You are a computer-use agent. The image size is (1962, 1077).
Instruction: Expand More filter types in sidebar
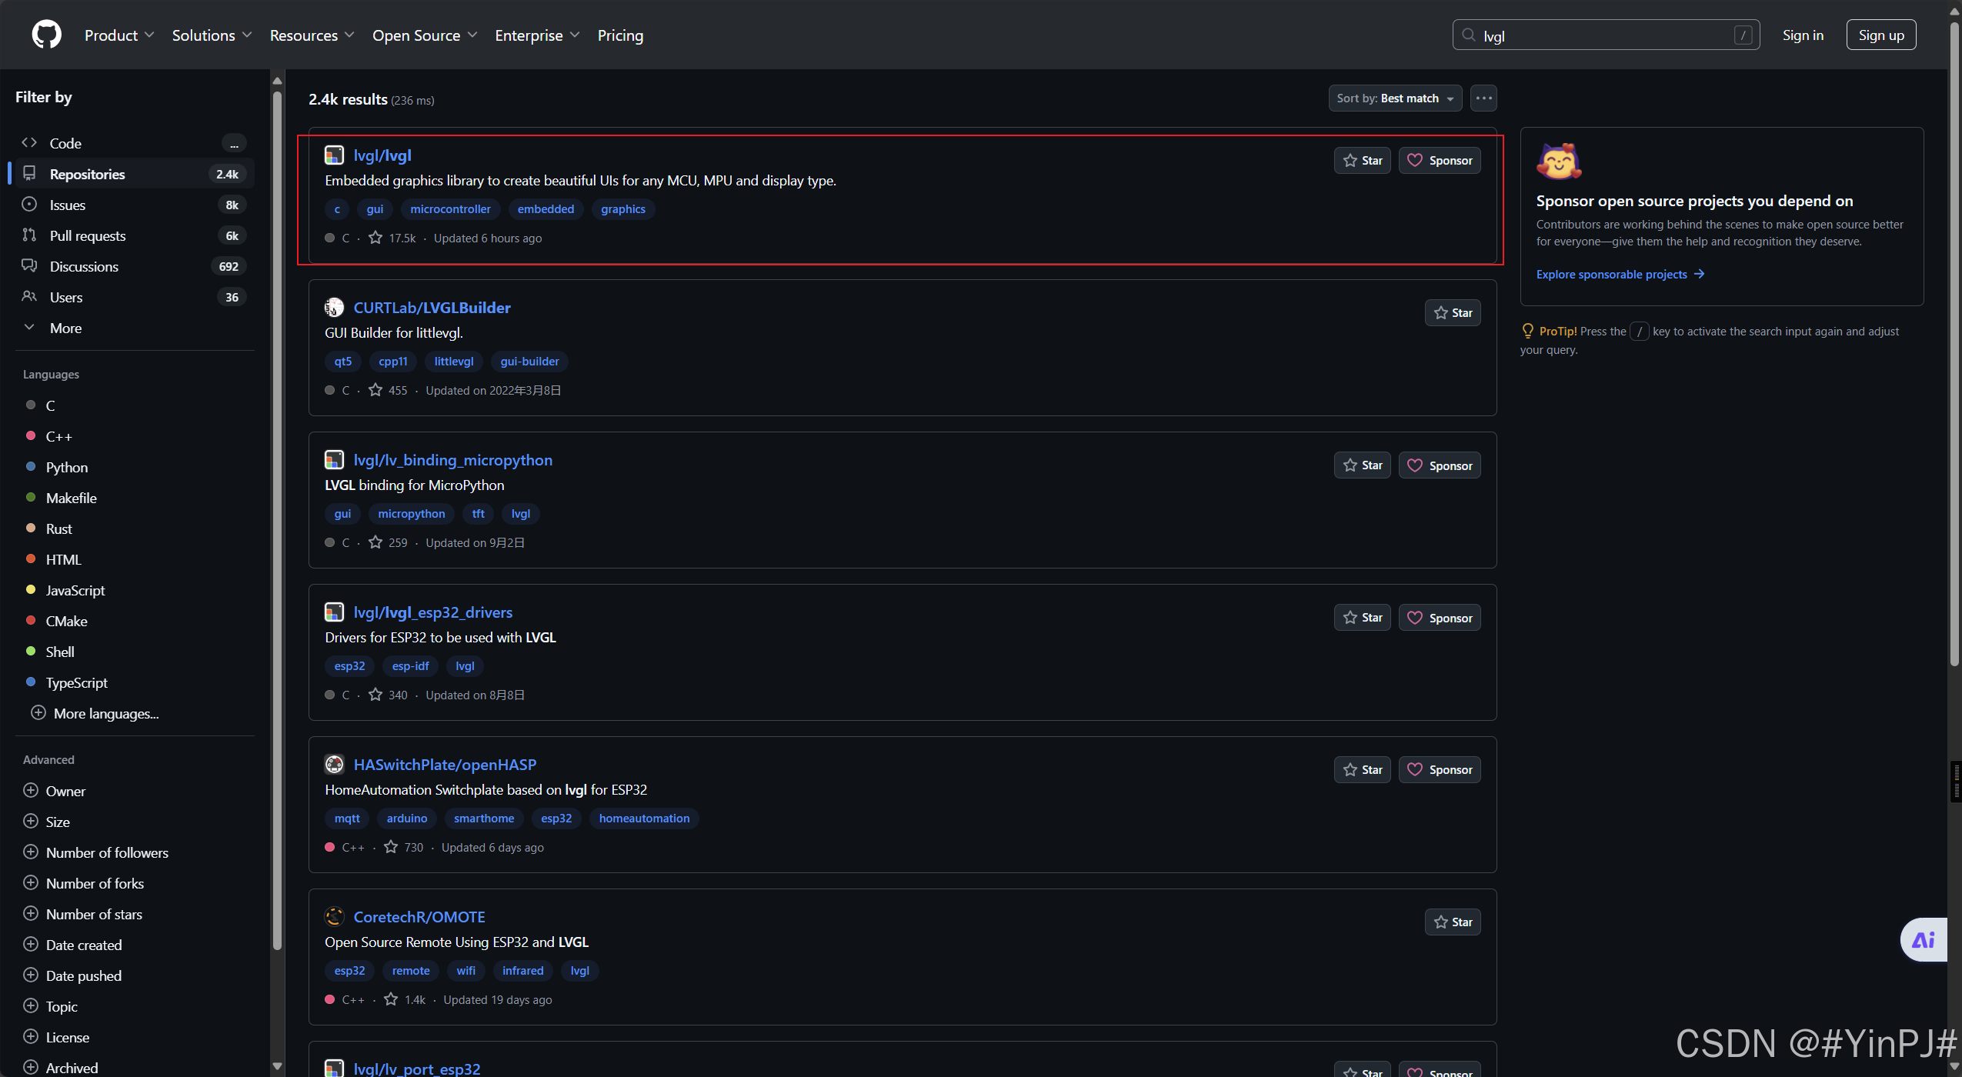click(65, 328)
